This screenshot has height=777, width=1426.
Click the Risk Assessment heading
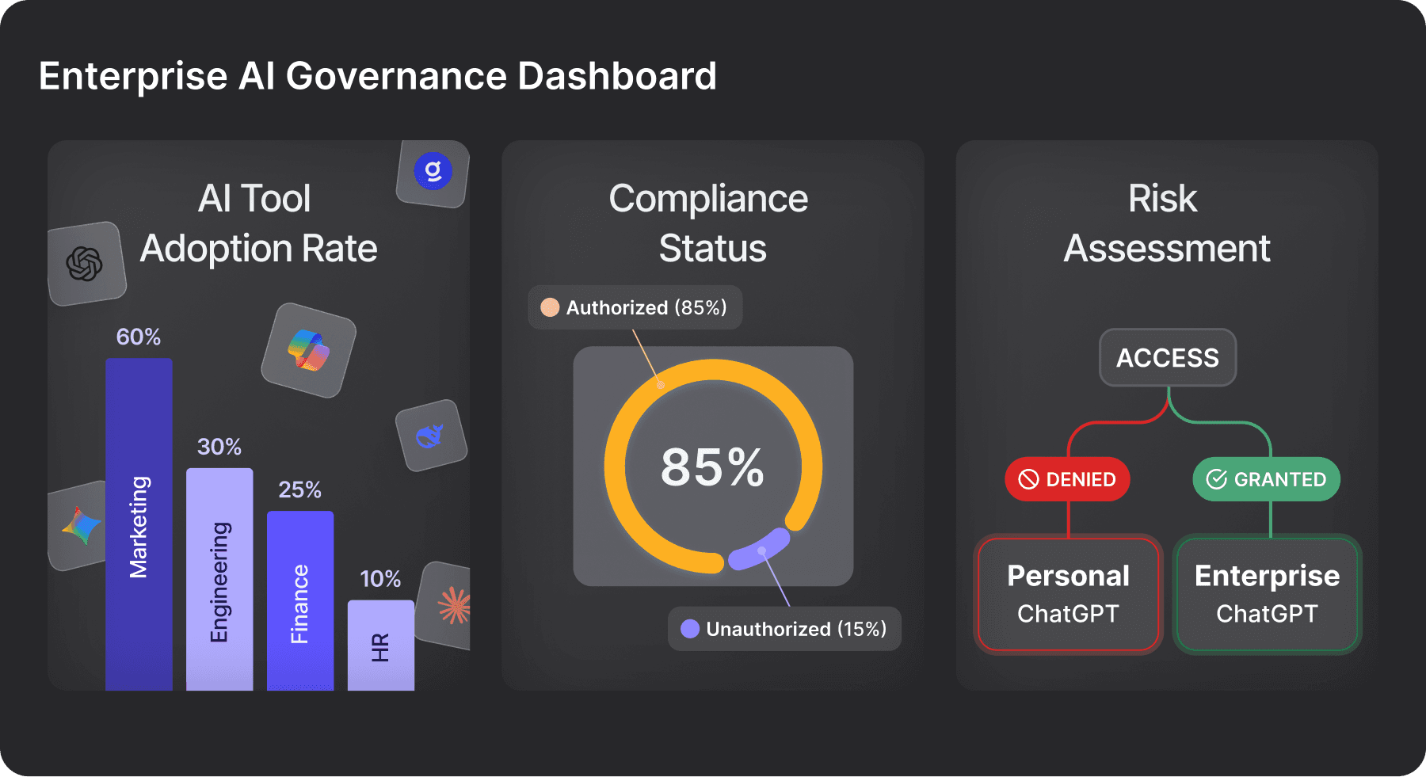(x=1167, y=223)
